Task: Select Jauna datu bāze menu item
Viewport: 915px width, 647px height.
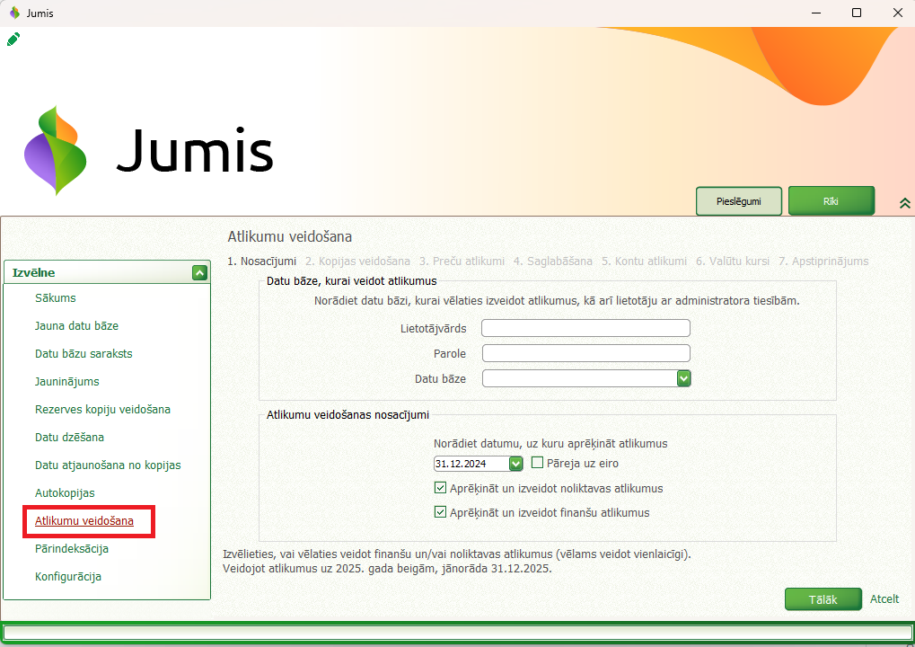Action: 76,326
